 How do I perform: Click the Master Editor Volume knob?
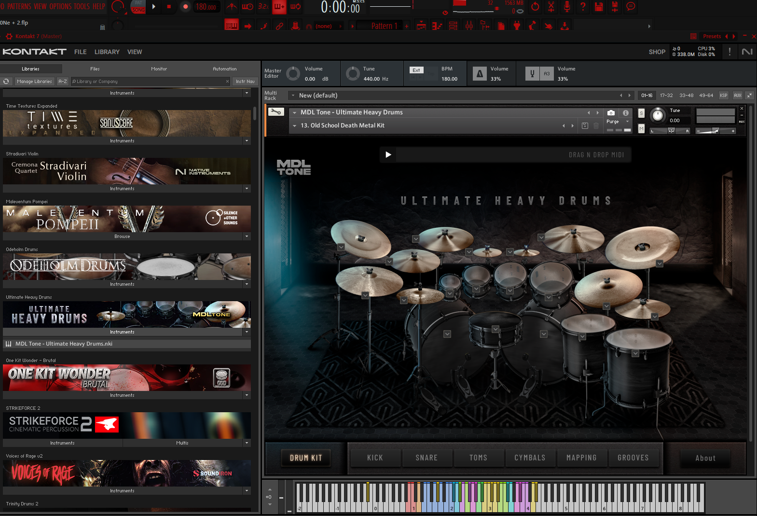293,73
